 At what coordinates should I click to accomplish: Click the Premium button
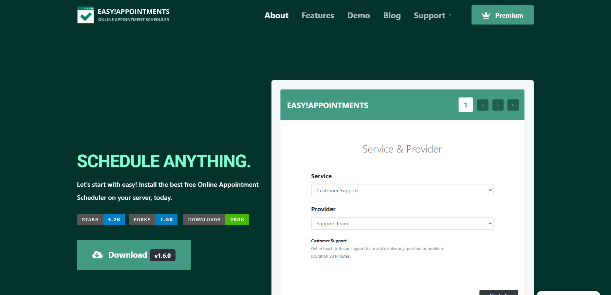tap(502, 15)
